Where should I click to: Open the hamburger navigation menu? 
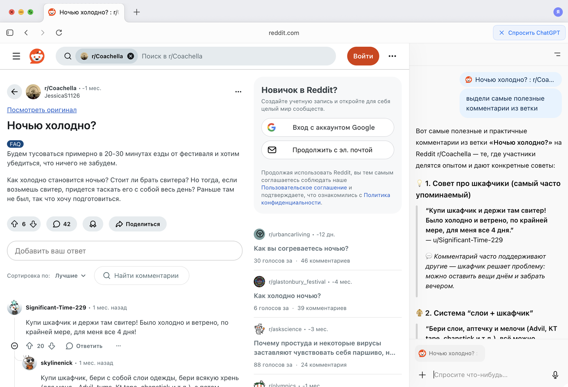pyautogui.click(x=16, y=56)
